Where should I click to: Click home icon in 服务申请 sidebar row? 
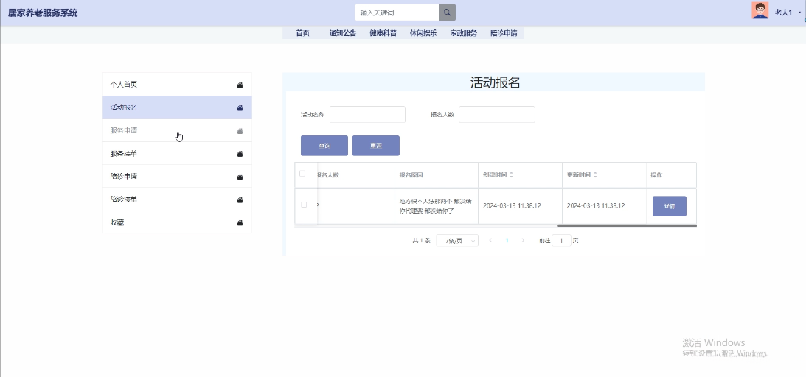tap(240, 131)
